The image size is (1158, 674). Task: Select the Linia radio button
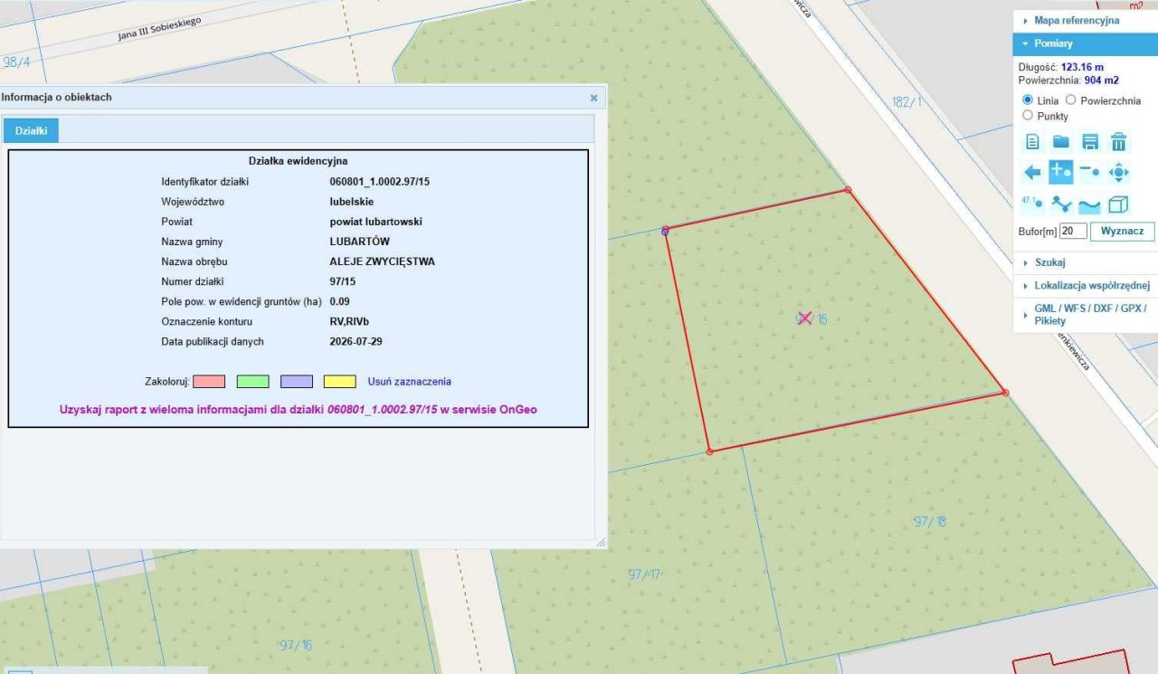click(x=1028, y=100)
